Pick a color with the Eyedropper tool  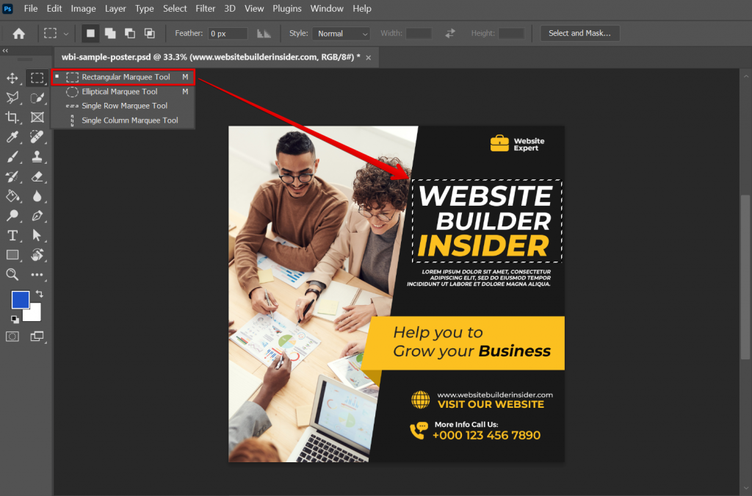click(12, 137)
